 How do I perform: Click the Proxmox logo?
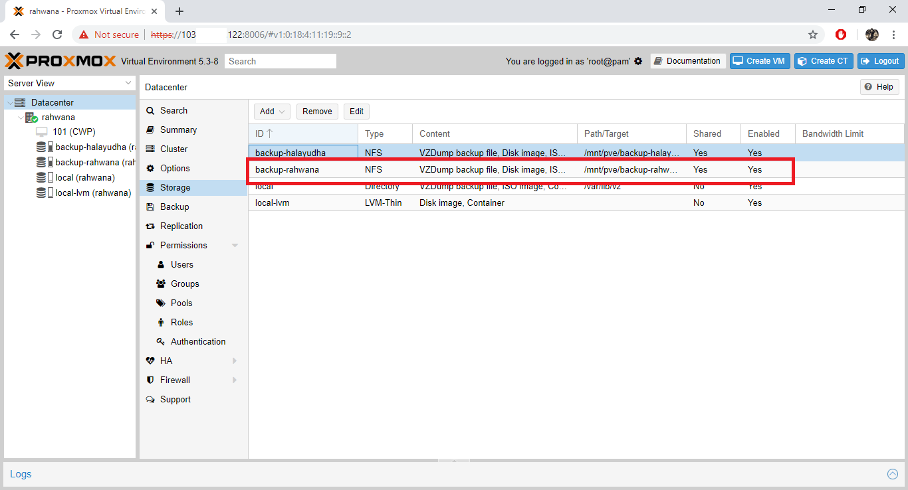[x=60, y=61]
